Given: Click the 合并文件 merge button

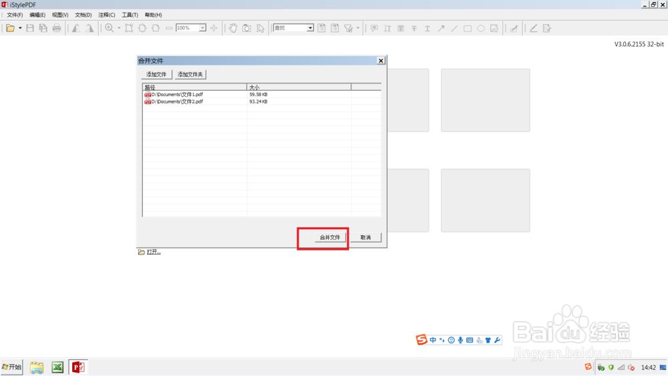Looking at the screenshot, I should [x=330, y=238].
